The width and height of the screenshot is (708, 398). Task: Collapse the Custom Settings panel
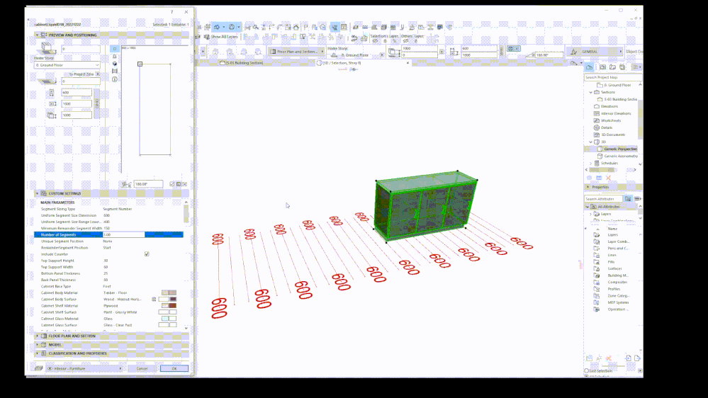click(x=37, y=193)
